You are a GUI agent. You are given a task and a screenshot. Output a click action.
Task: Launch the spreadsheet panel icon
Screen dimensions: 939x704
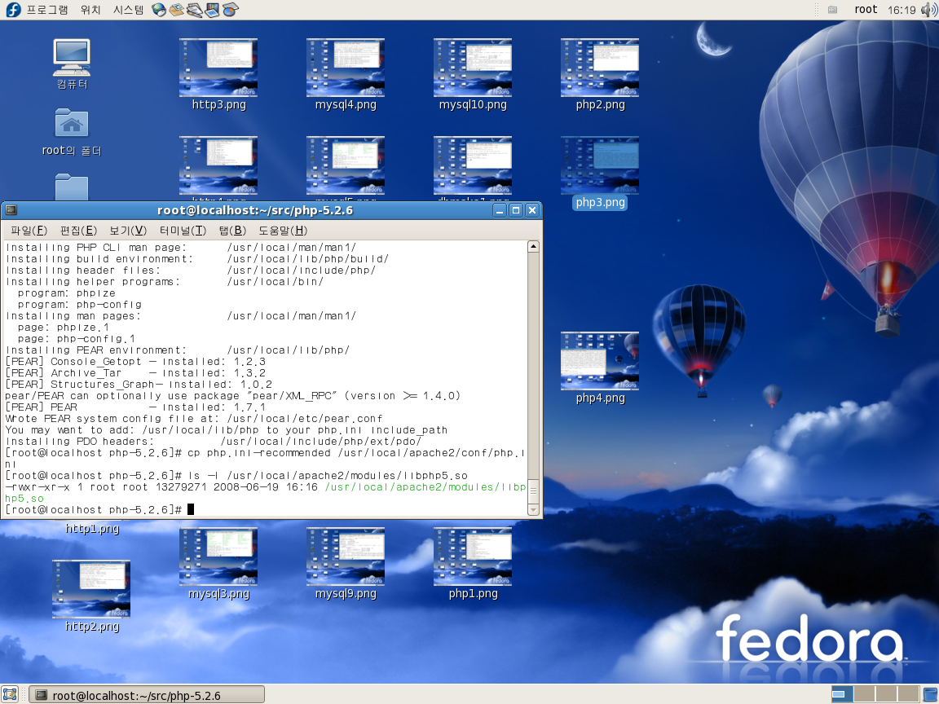tap(230, 10)
